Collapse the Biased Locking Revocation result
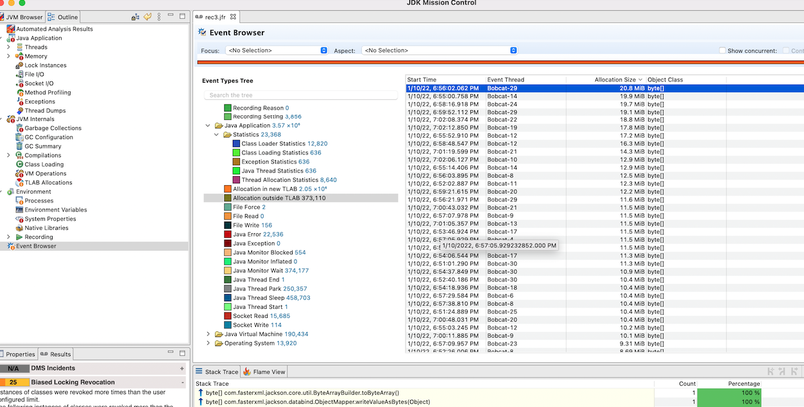 click(182, 382)
